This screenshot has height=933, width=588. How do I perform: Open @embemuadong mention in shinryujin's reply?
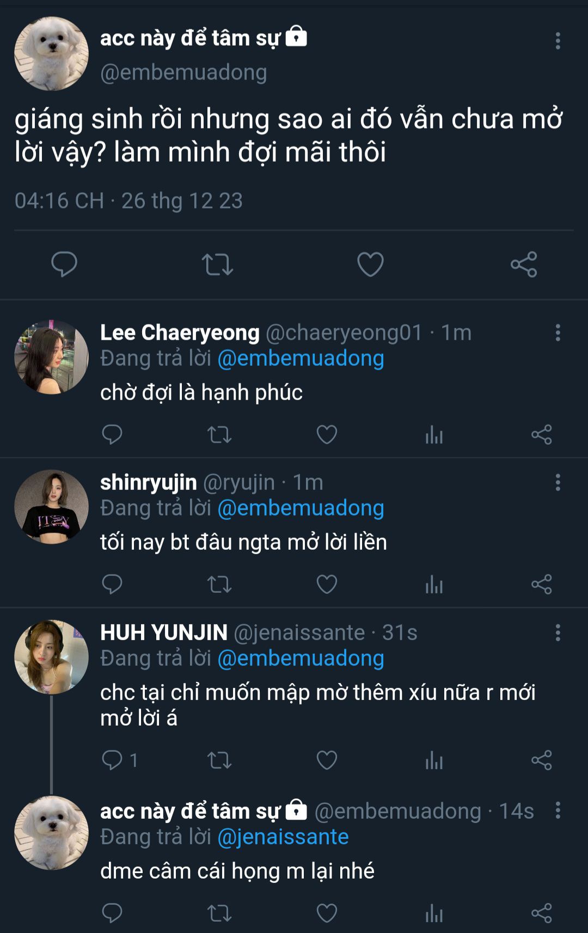pyautogui.click(x=301, y=508)
